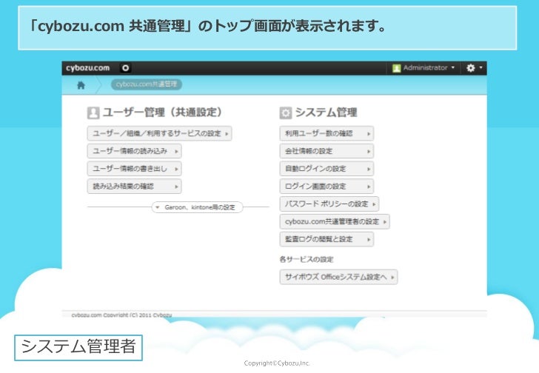Click the user management section icon
The image size is (539, 373).
point(93,112)
